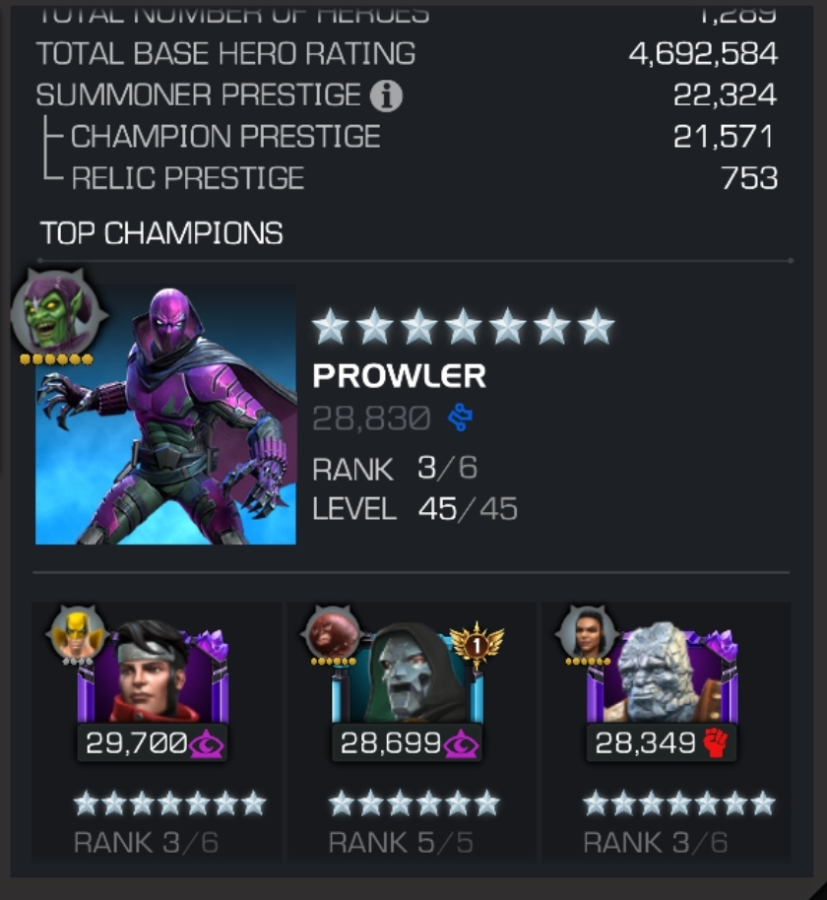Tap Prowler's seven-star rating row
This screenshot has height=900, width=827.
point(463,327)
